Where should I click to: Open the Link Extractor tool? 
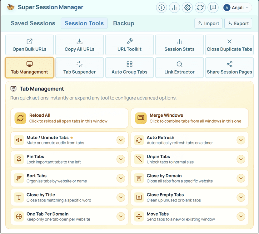179,68
